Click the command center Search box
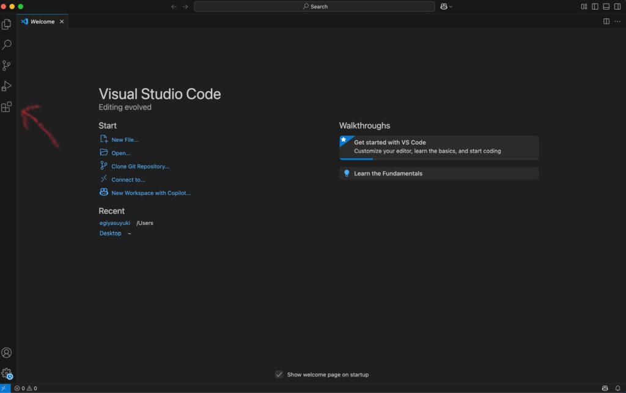626x393 pixels. tap(315, 6)
